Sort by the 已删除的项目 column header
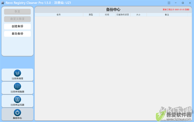 point(123,15)
